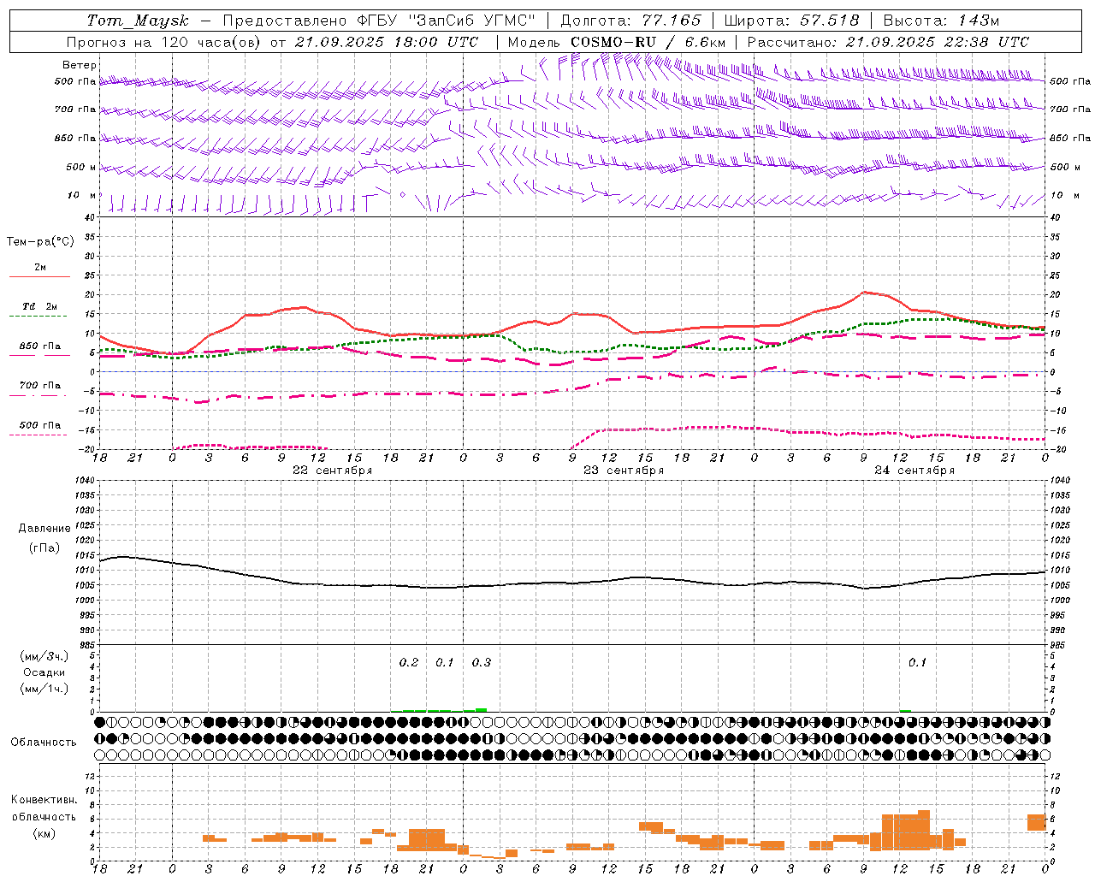This screenshot has height=876, width=1095.
Task: Click the station name Tom_Maysk
Action: 138,21
